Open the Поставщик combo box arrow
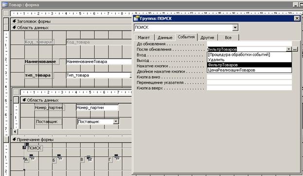Viewport: 303px width, 176px height. (116, 122)
